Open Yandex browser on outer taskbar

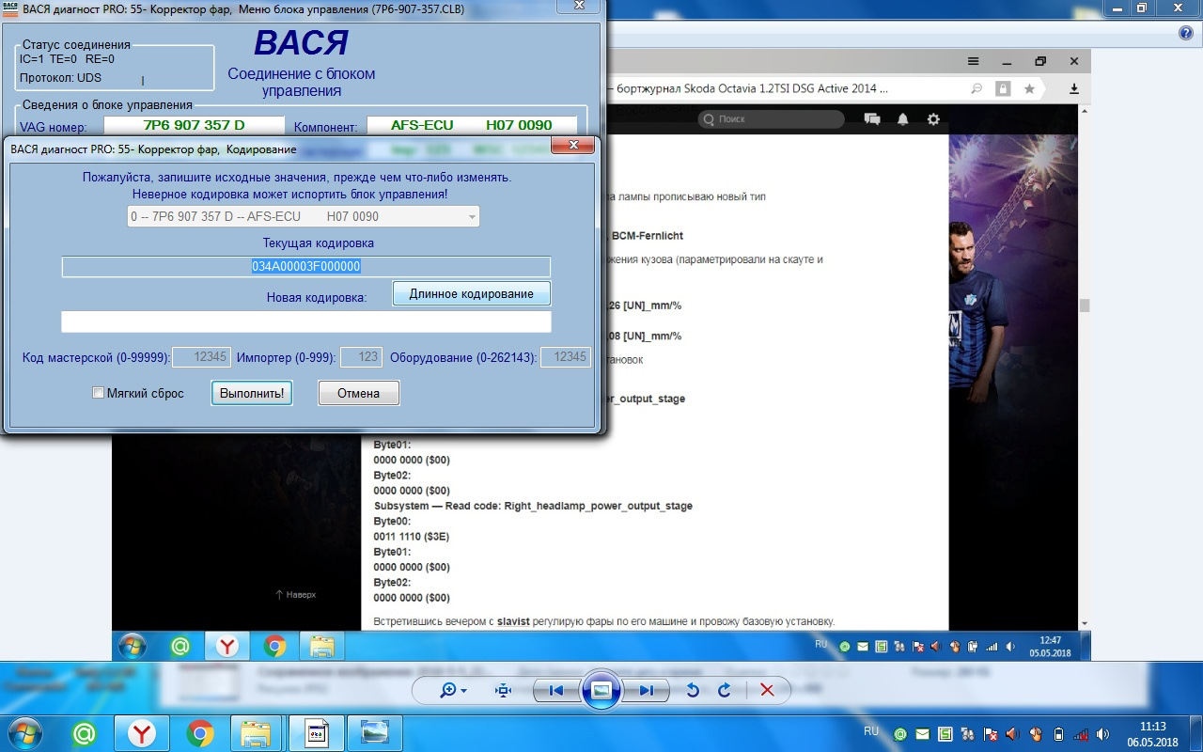[142, 733]
